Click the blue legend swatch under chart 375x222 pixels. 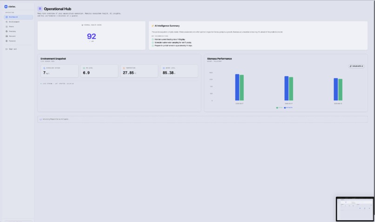pos(285,108)
